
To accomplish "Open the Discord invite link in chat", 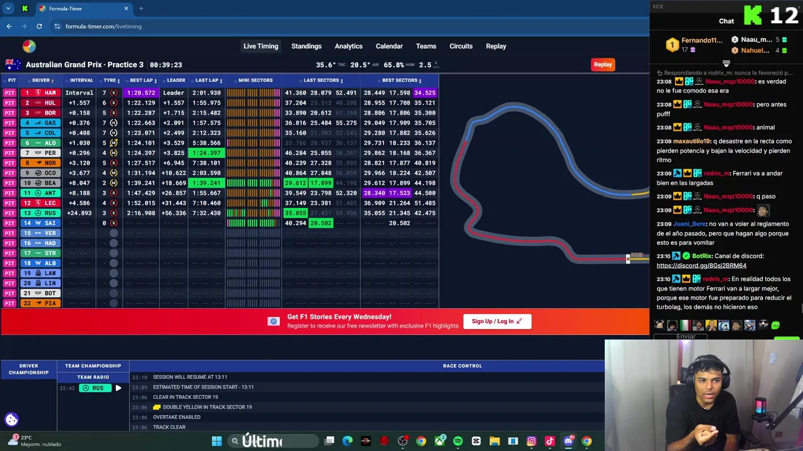I will (x=701, y=266).
